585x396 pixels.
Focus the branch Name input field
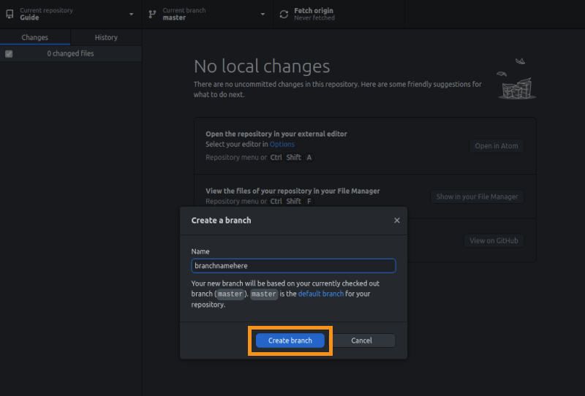[293, 266]
